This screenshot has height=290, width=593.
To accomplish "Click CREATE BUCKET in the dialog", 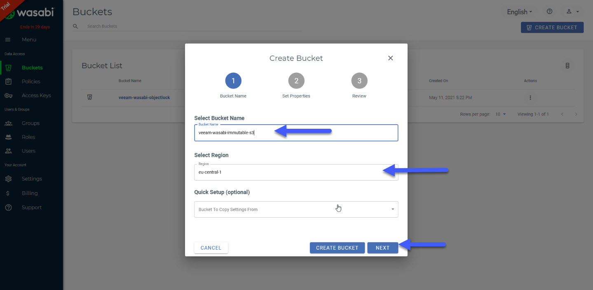I will tap(337, 248).
